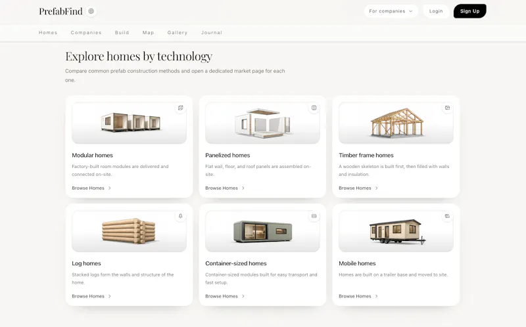This screenshot has width=526, height=327.
Task: Click the Modular homes title
Action: (x=92, y=155)
